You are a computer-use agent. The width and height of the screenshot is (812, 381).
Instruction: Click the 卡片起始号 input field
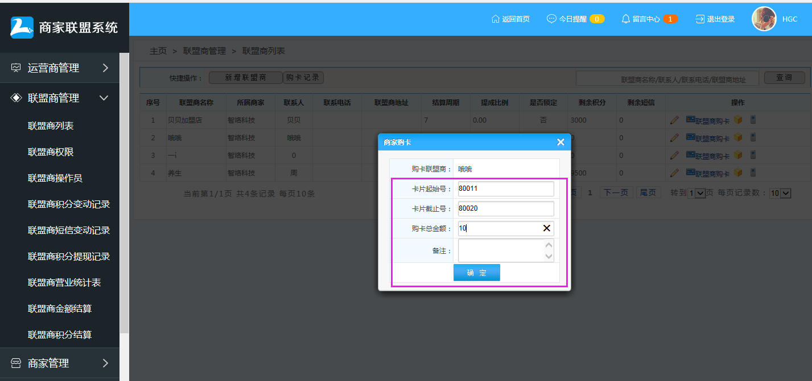coord(505,189)
